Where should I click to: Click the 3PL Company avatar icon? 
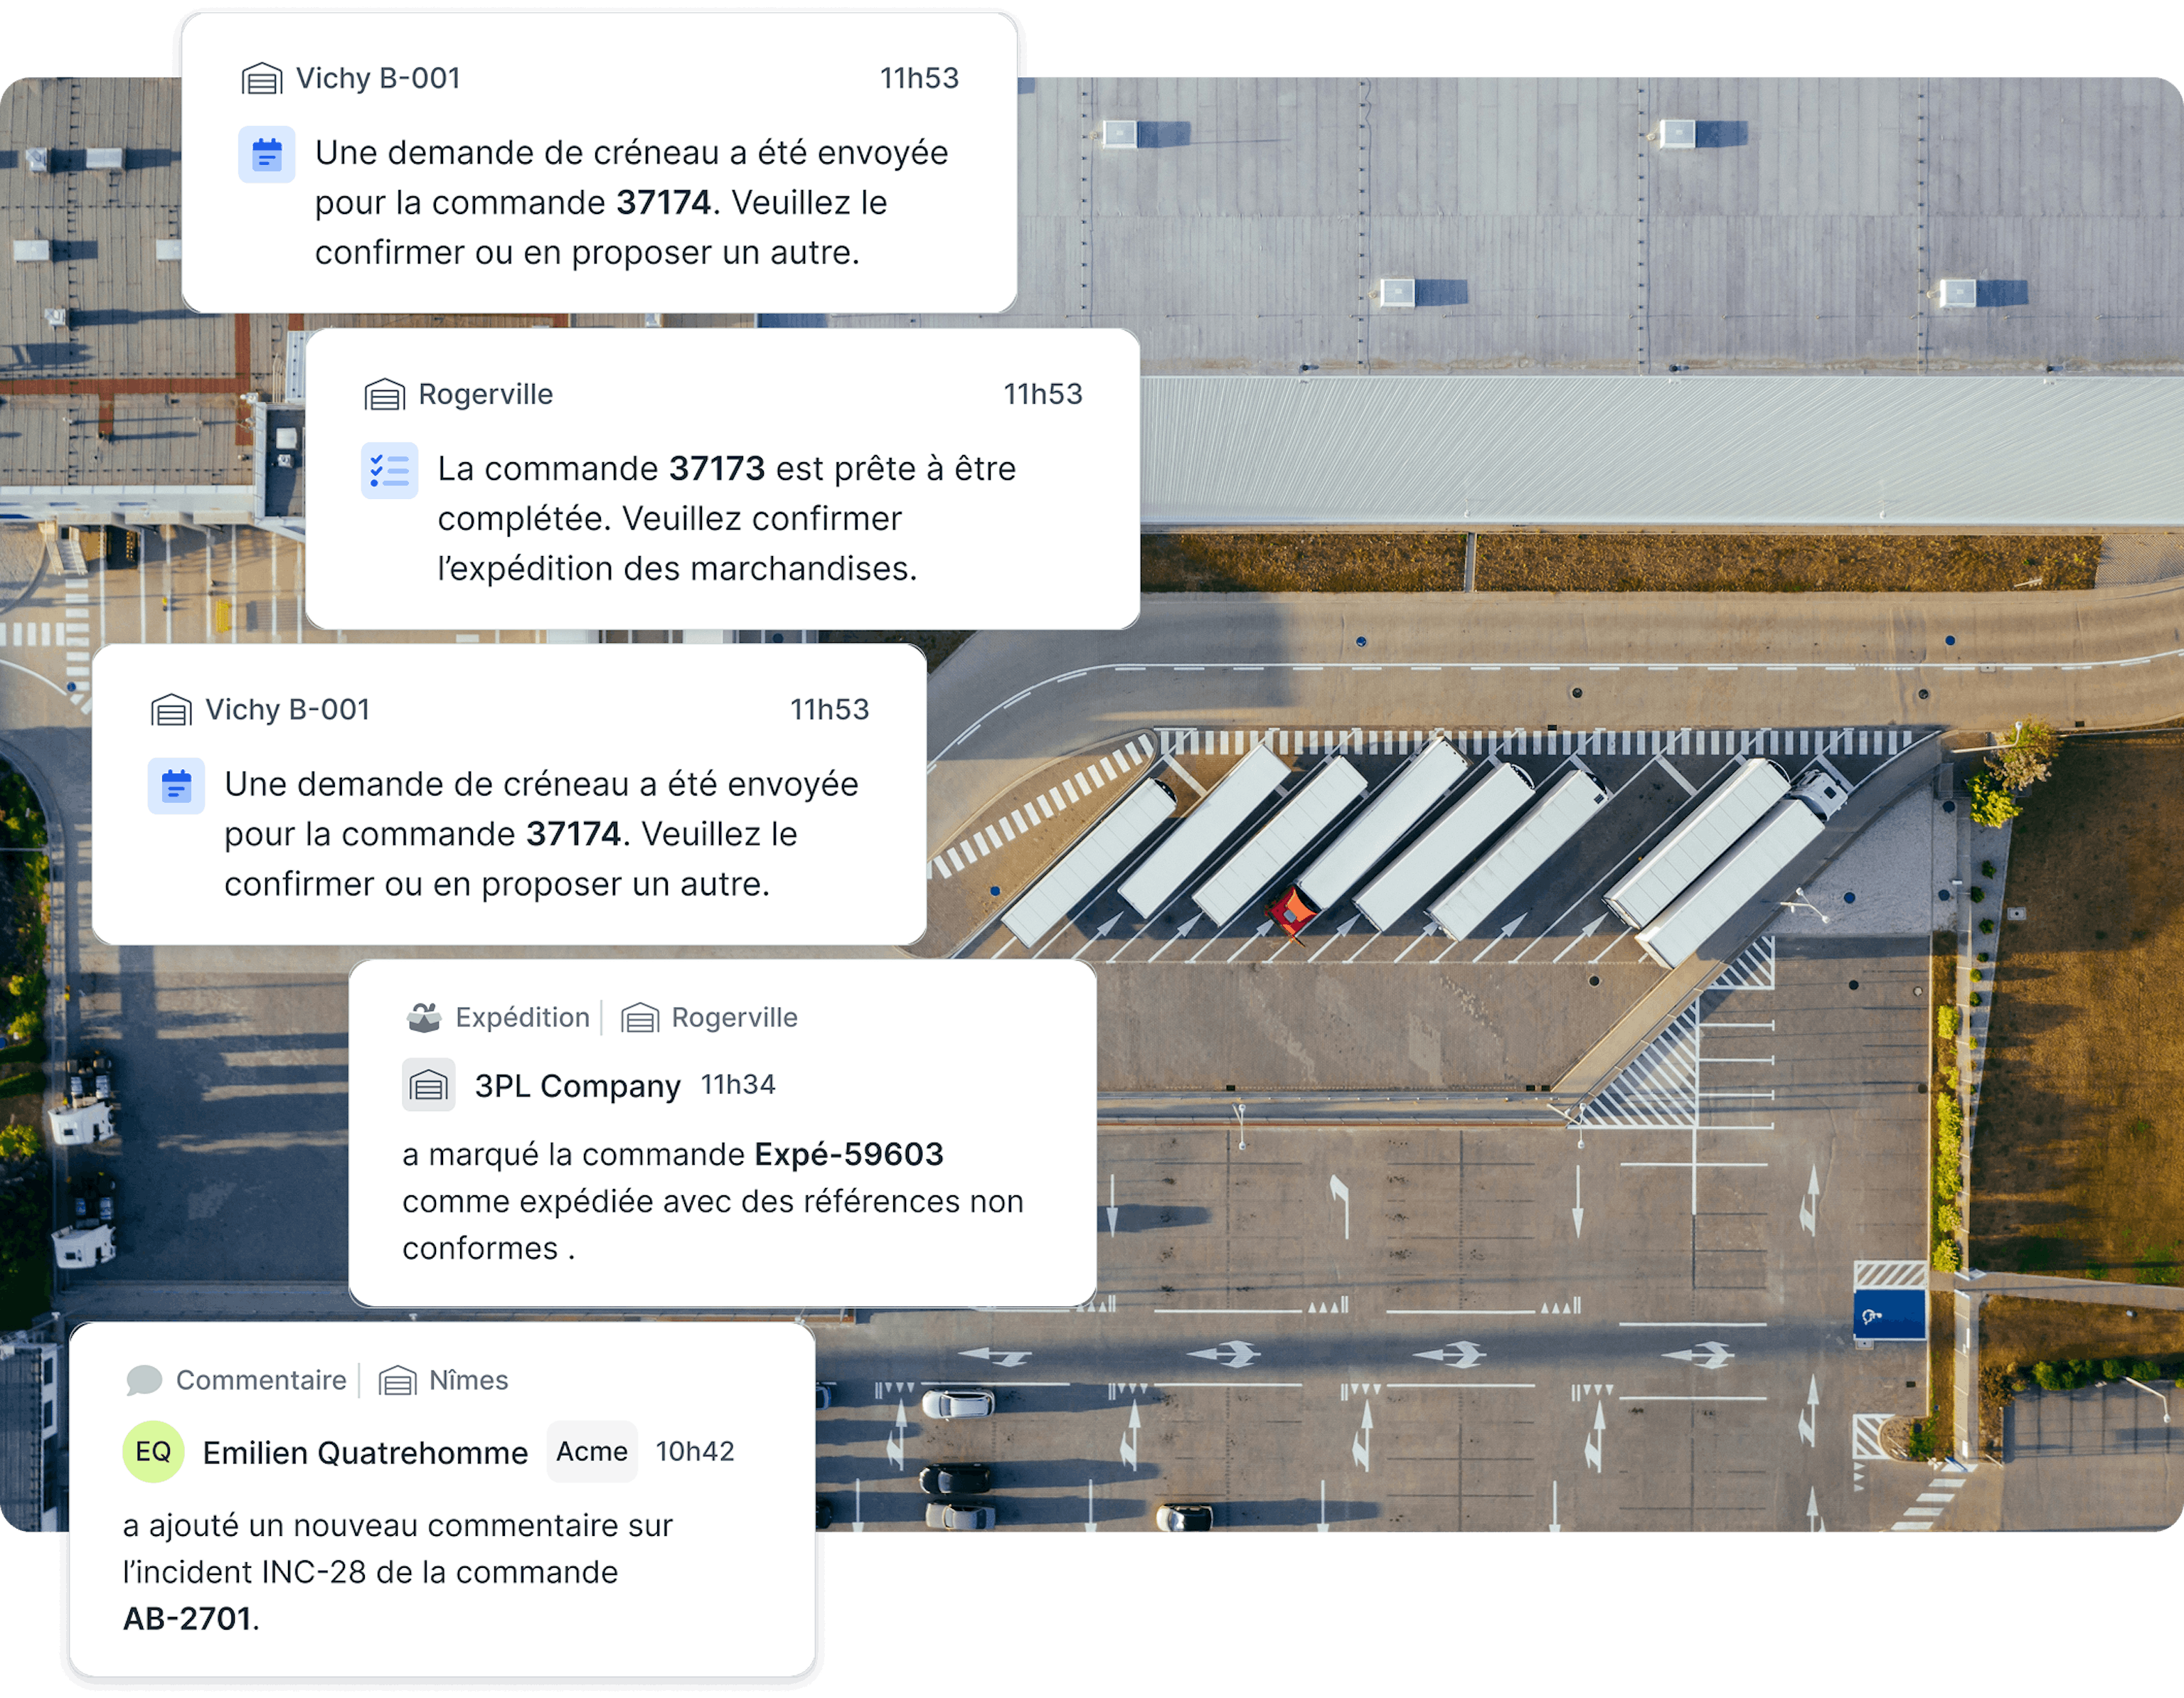coord(429,1085)
